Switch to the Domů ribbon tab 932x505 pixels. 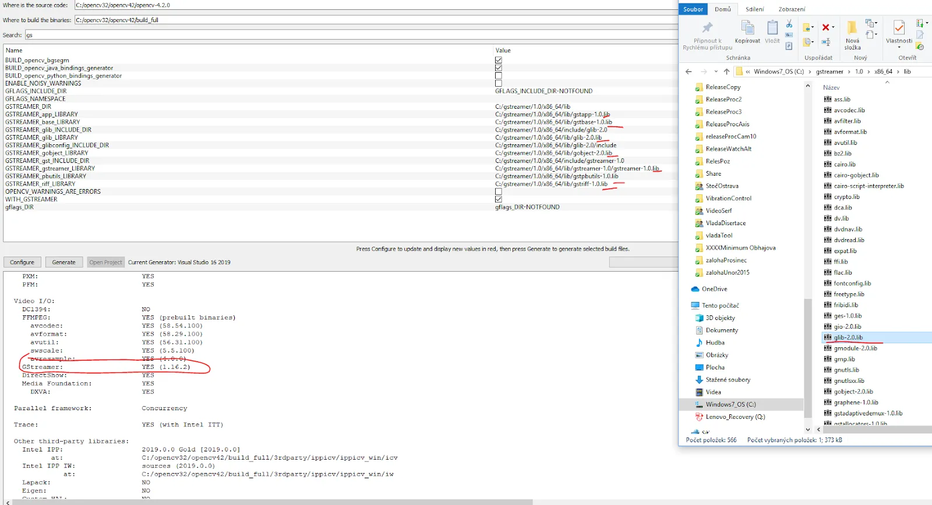723,9
